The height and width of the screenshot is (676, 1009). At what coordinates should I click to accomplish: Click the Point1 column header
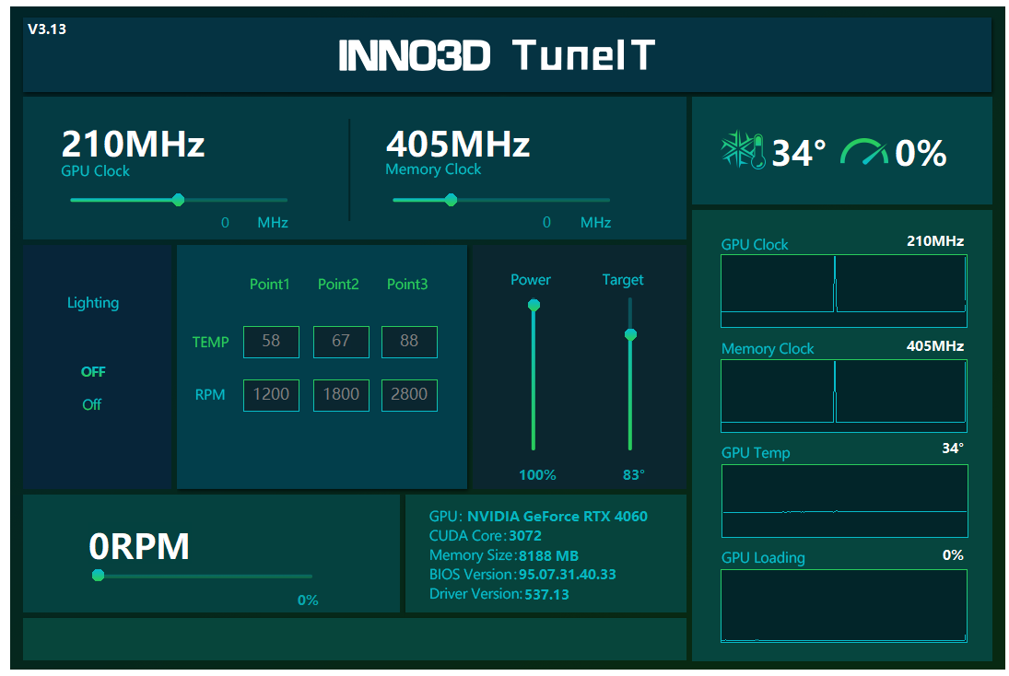[x=270, y=284]
